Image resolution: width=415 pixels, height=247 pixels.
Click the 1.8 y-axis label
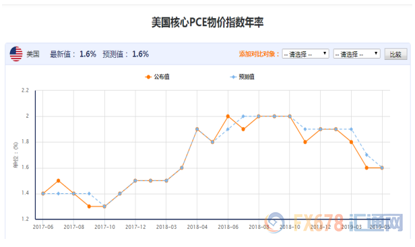pos(25,142)
